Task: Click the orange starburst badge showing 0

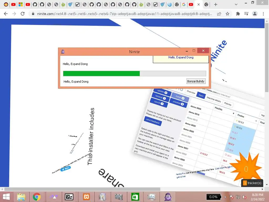Action: 246,169
